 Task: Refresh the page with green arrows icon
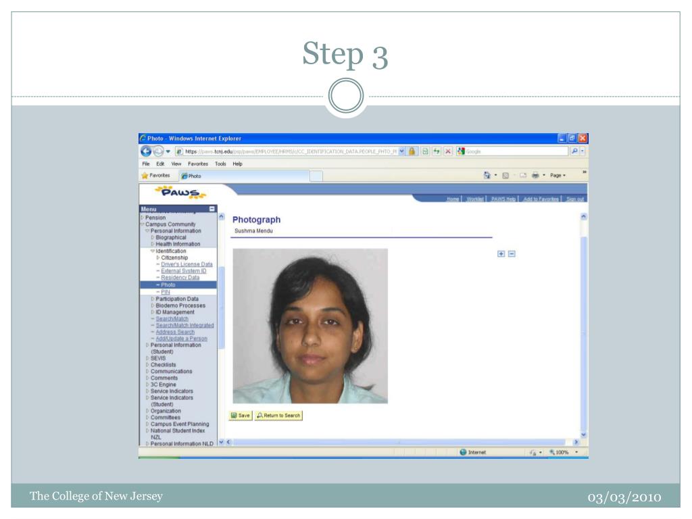coord(437,151)
